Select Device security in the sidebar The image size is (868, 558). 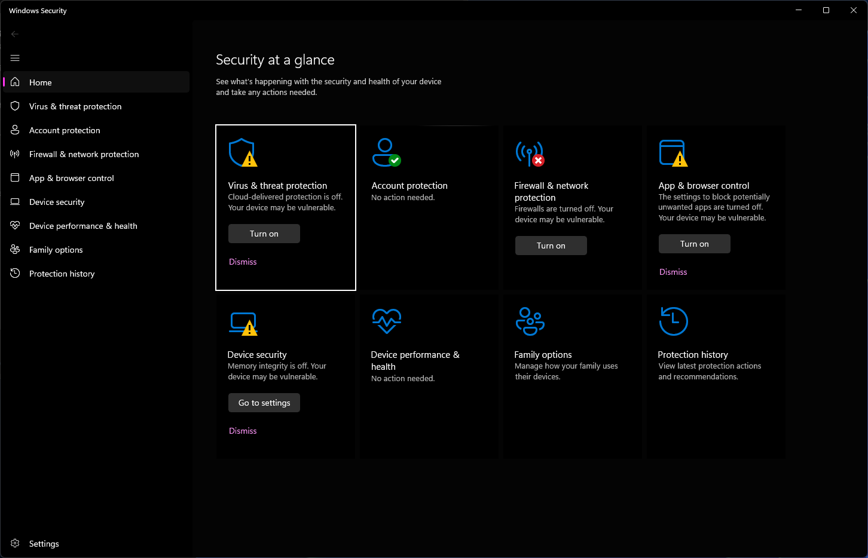[96, 201]
